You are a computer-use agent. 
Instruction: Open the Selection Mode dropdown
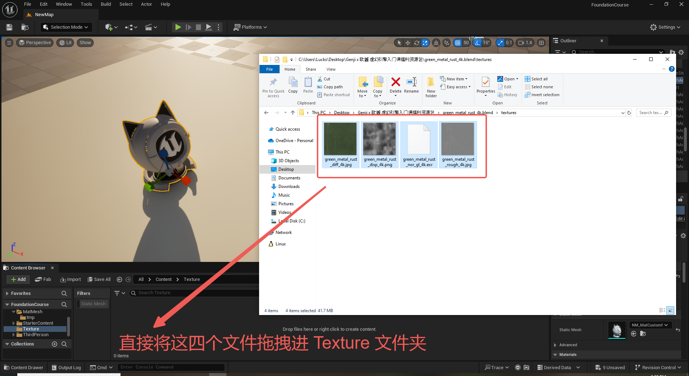coord(66,27)
